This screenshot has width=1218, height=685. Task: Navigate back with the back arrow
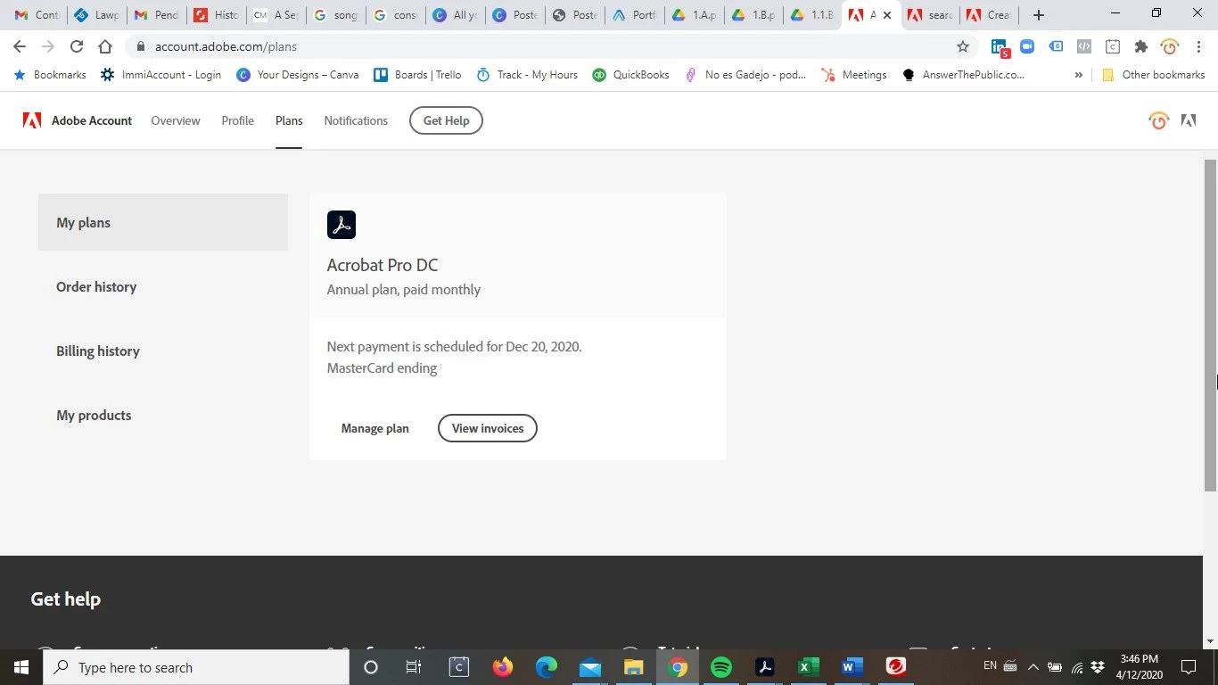(x=20, y=46)
